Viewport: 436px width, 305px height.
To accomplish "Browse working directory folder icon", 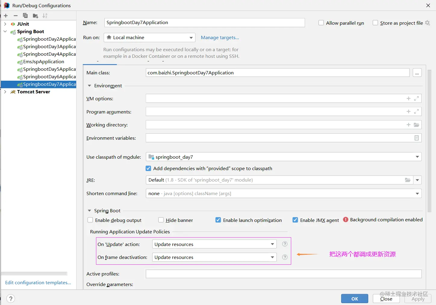I will 416,125.
